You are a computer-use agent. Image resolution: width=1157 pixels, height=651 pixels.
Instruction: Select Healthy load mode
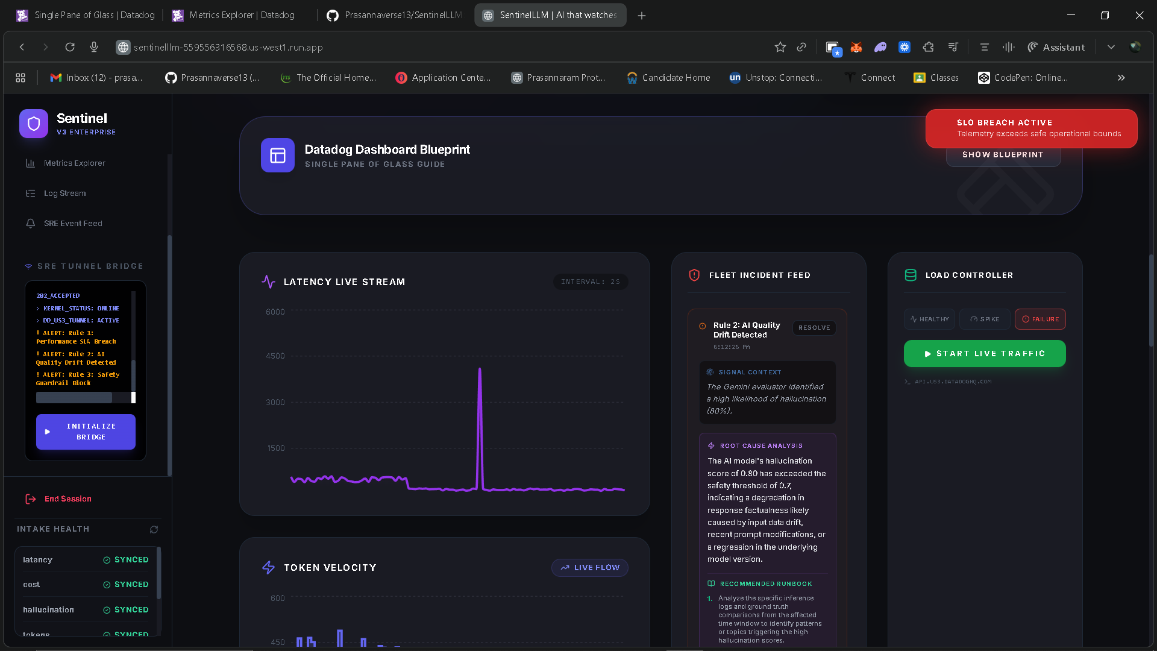pyautogui.click(x=929, y=319)
